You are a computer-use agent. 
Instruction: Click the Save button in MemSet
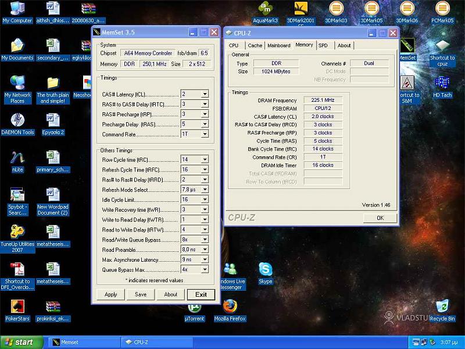(141, 294)
